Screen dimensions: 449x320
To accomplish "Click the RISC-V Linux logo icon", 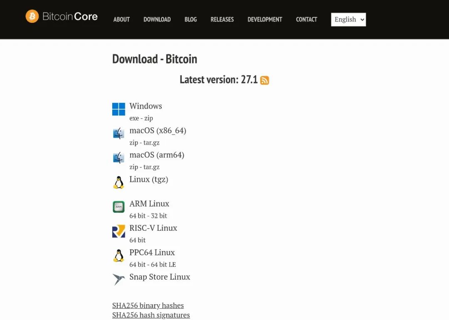I will [118, 231].
